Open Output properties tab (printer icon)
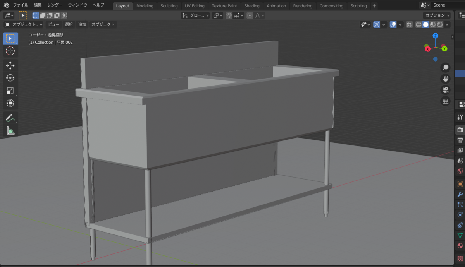This screenshot has height=267, width=465. [460, 140]
